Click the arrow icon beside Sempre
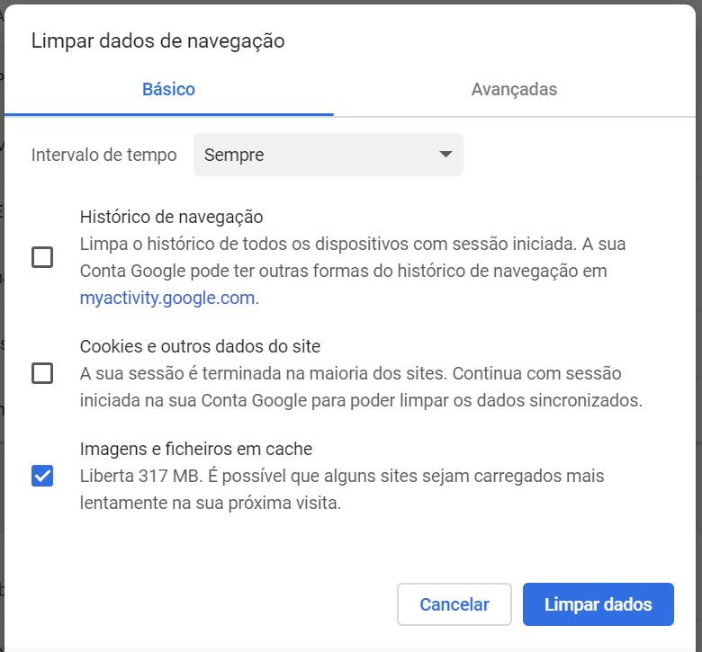 click(x=445, y=155)
